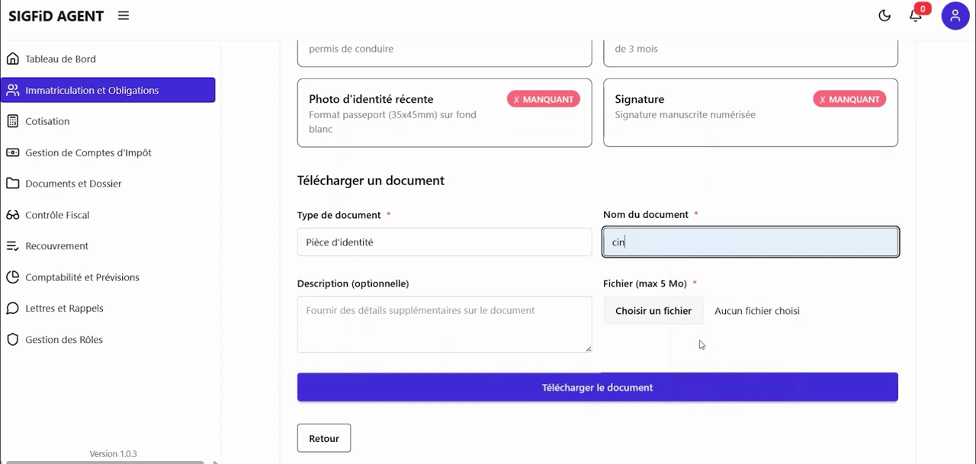Click the Gestion de Comptes d'Impôt card icon
976x464 pixels.
13,152
